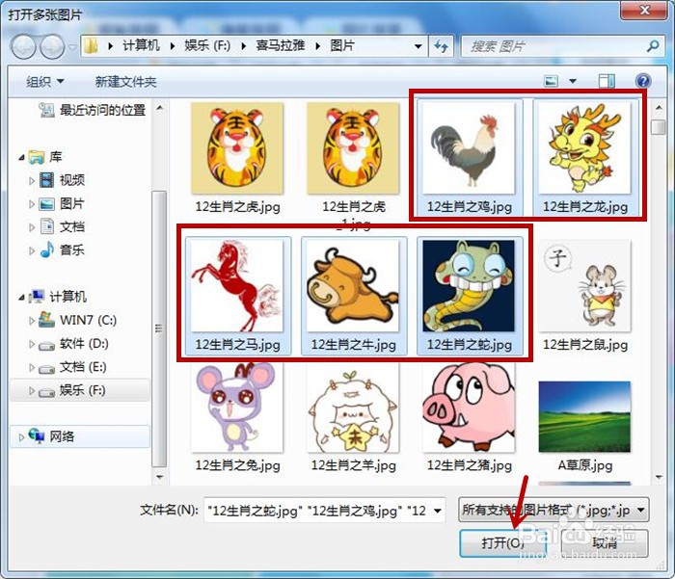The height and width of the screenshot is (579, 675).
Task: Select the A草原.jpg grassland thumbnail
Action: [x=584, y=416]
